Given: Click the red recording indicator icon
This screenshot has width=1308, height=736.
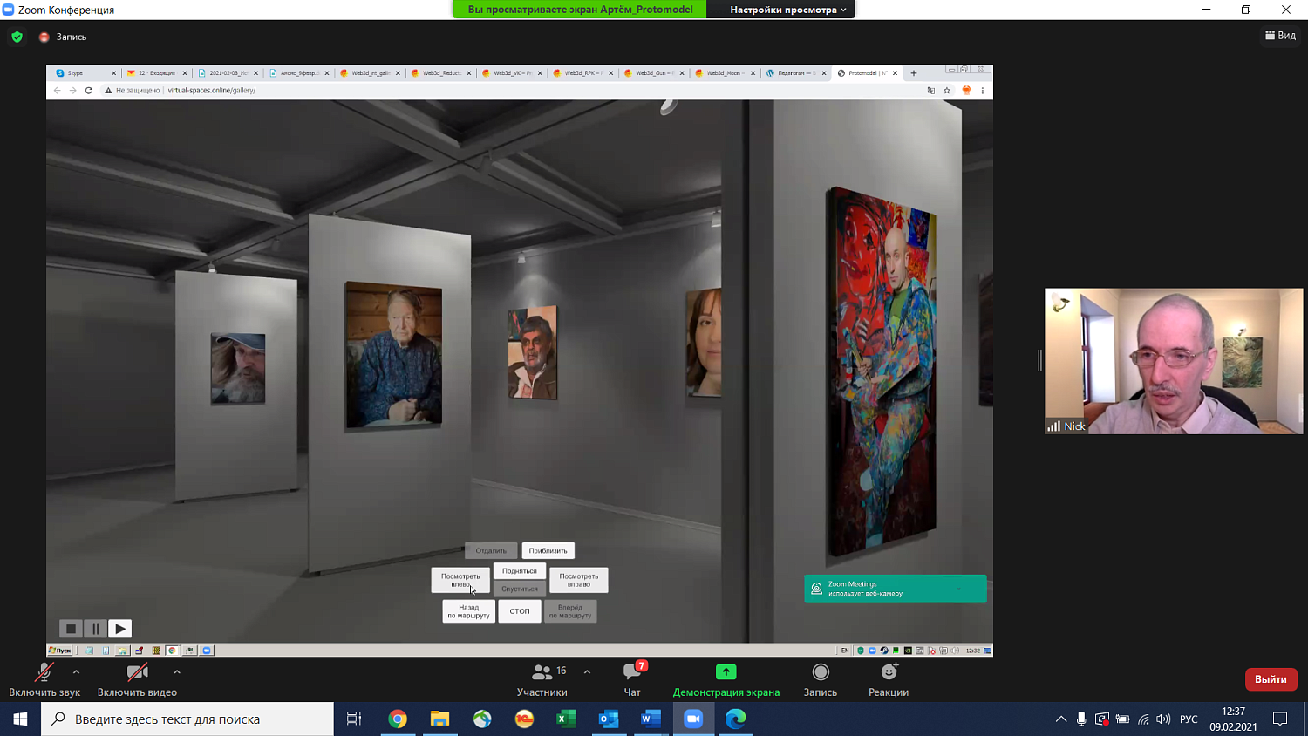Looking at the screenshot, I should (x=44, y=37).
